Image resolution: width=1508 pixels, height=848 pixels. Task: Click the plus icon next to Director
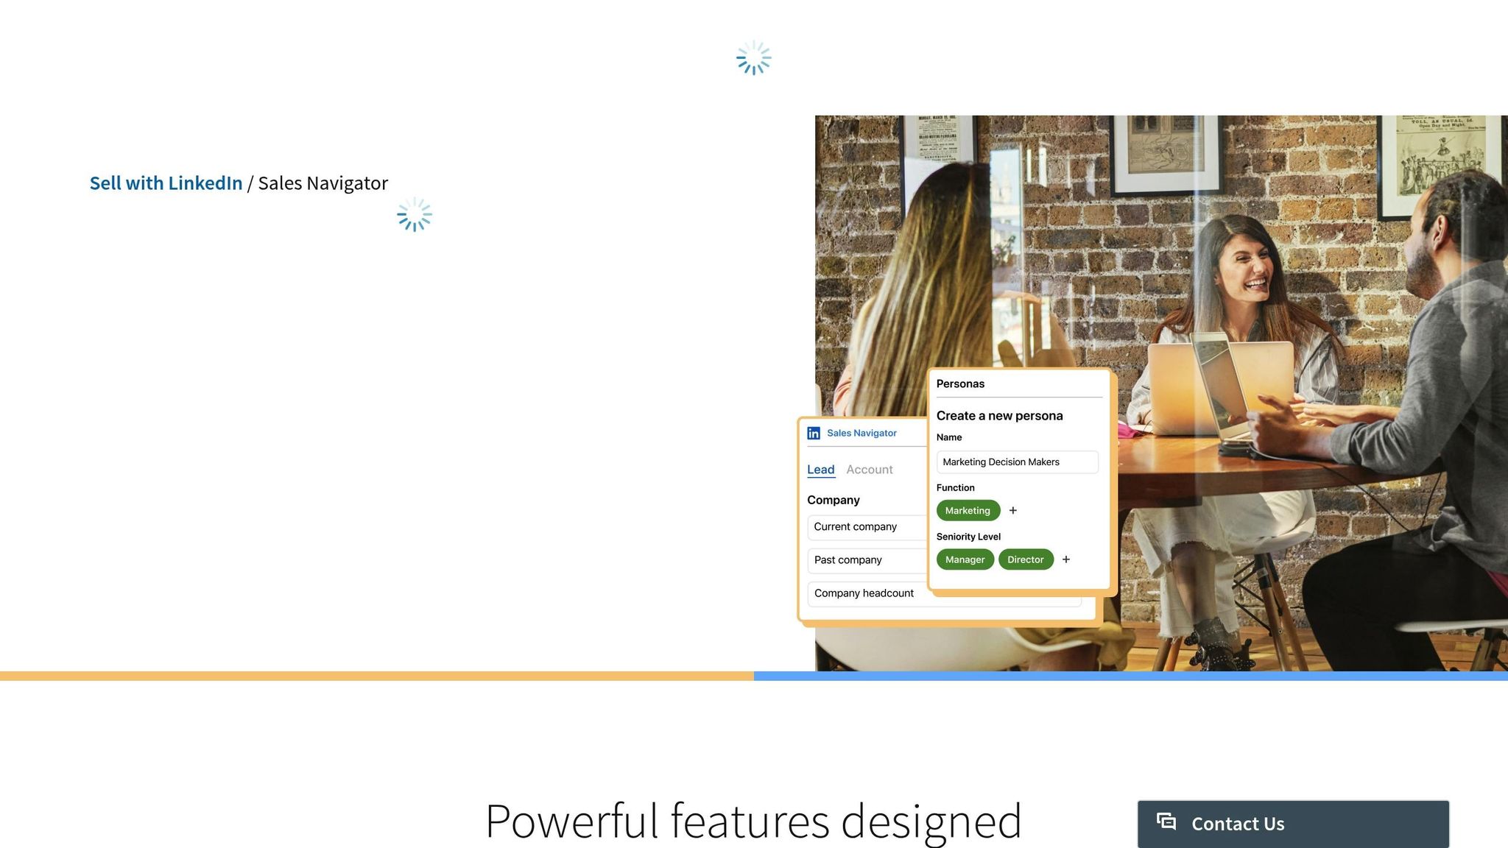pos(1066,559)
